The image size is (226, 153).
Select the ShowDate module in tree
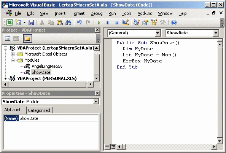pos(41,72)
